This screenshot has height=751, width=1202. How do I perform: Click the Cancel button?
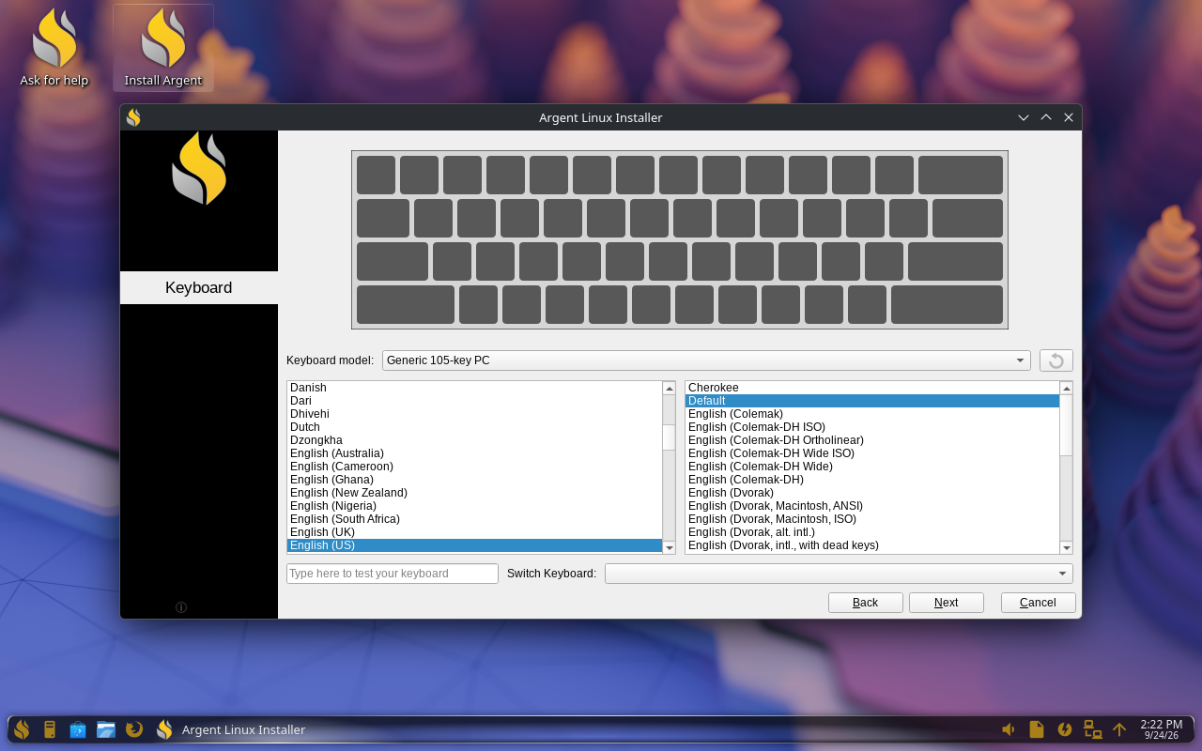[x=1039, y=603]
